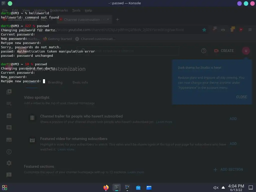Open Playlists in YouTube Studio sidebar
256x192 pixels.
[x=9, y=104]
